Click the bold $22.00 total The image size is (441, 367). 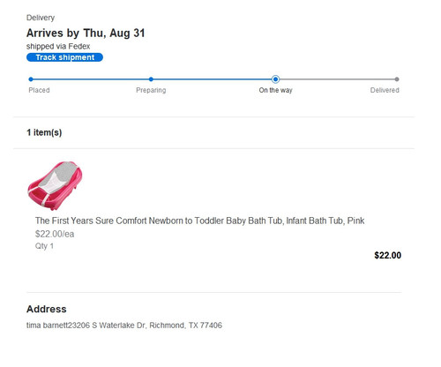tap(387, 255)
